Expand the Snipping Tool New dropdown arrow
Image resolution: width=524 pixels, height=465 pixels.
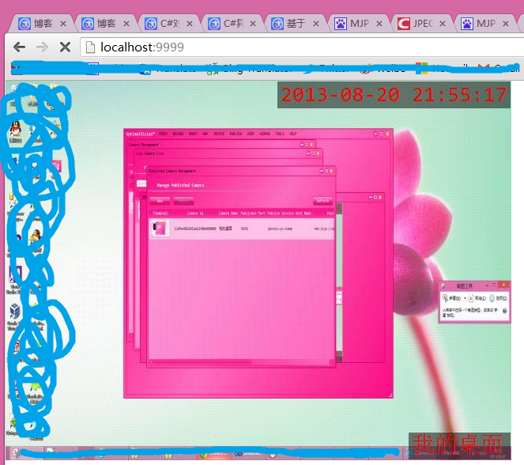point(464,298)
